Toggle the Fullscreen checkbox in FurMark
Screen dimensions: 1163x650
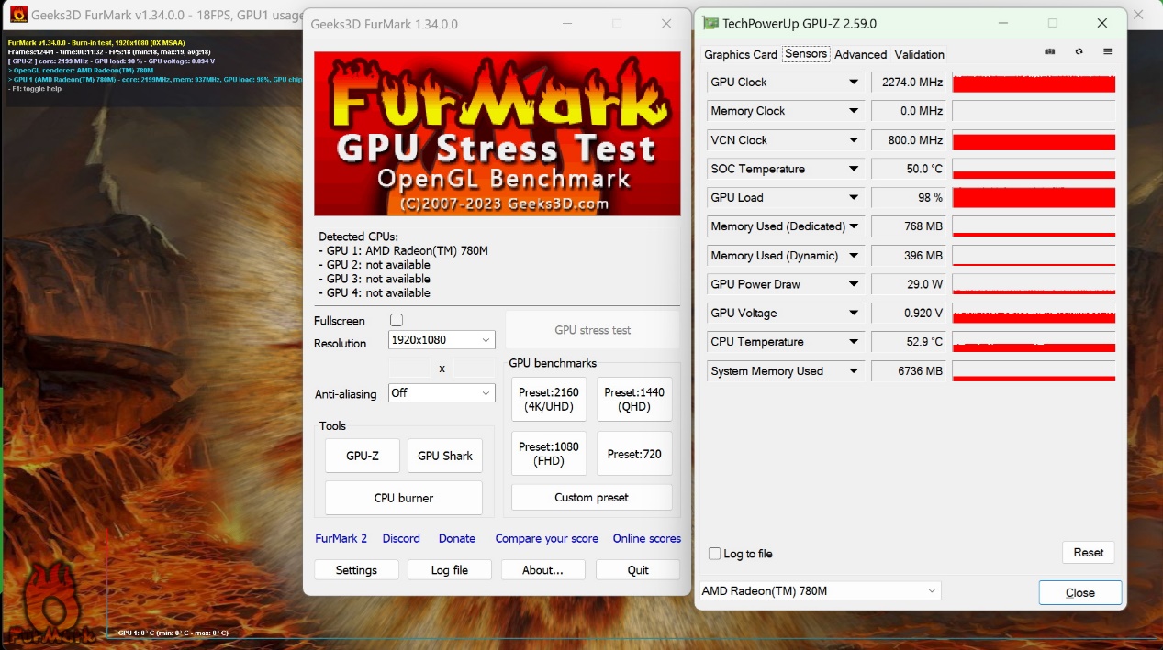tap(397, 320)
